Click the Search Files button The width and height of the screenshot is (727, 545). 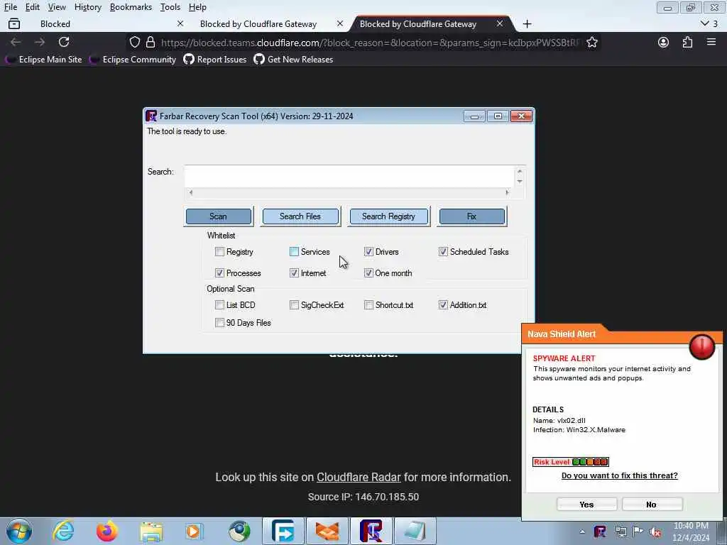(x=300, y=216)
